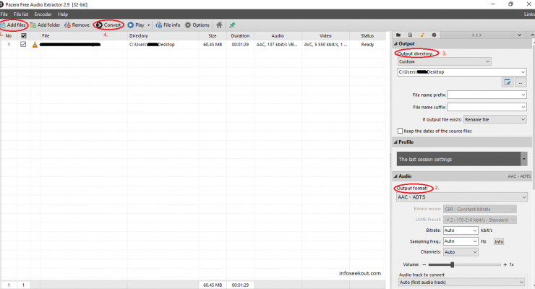
Task: Click the File name suffix input field
Action: (484, 107)
